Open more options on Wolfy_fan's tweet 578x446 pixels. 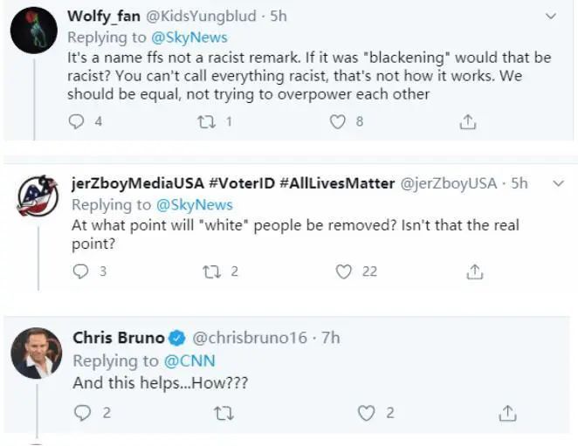[x=552, y=16]
